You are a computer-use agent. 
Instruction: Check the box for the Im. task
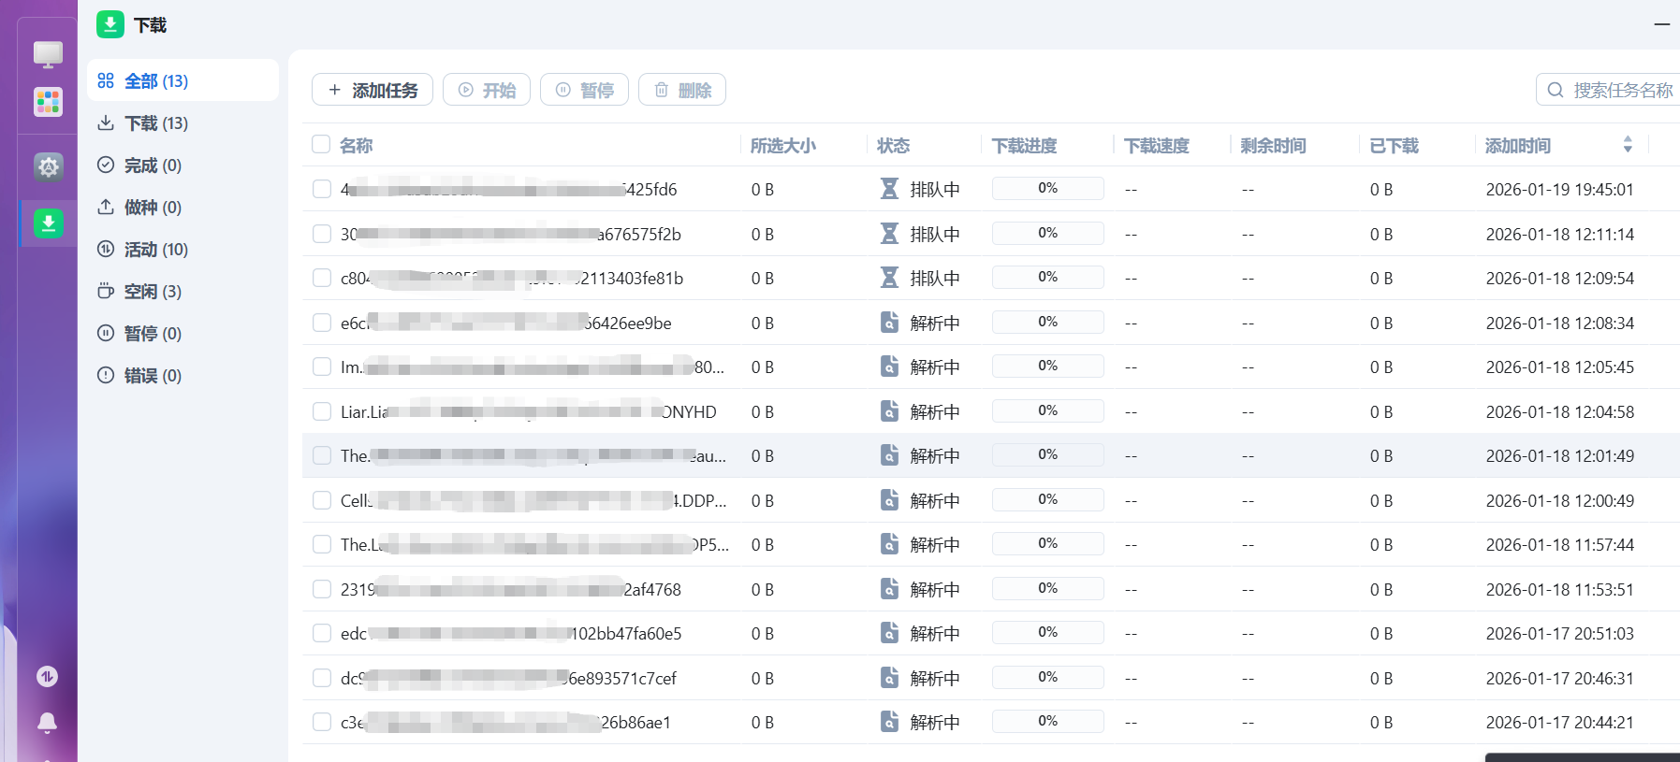click(x=322, y=367)
